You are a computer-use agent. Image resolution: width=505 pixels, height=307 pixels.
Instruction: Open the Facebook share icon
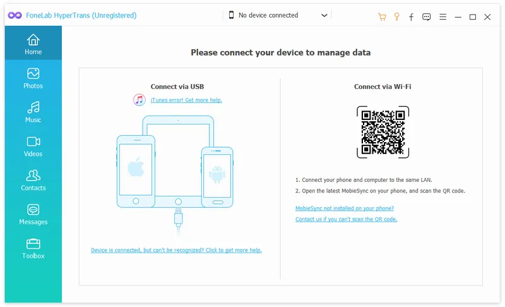[412, 17]
